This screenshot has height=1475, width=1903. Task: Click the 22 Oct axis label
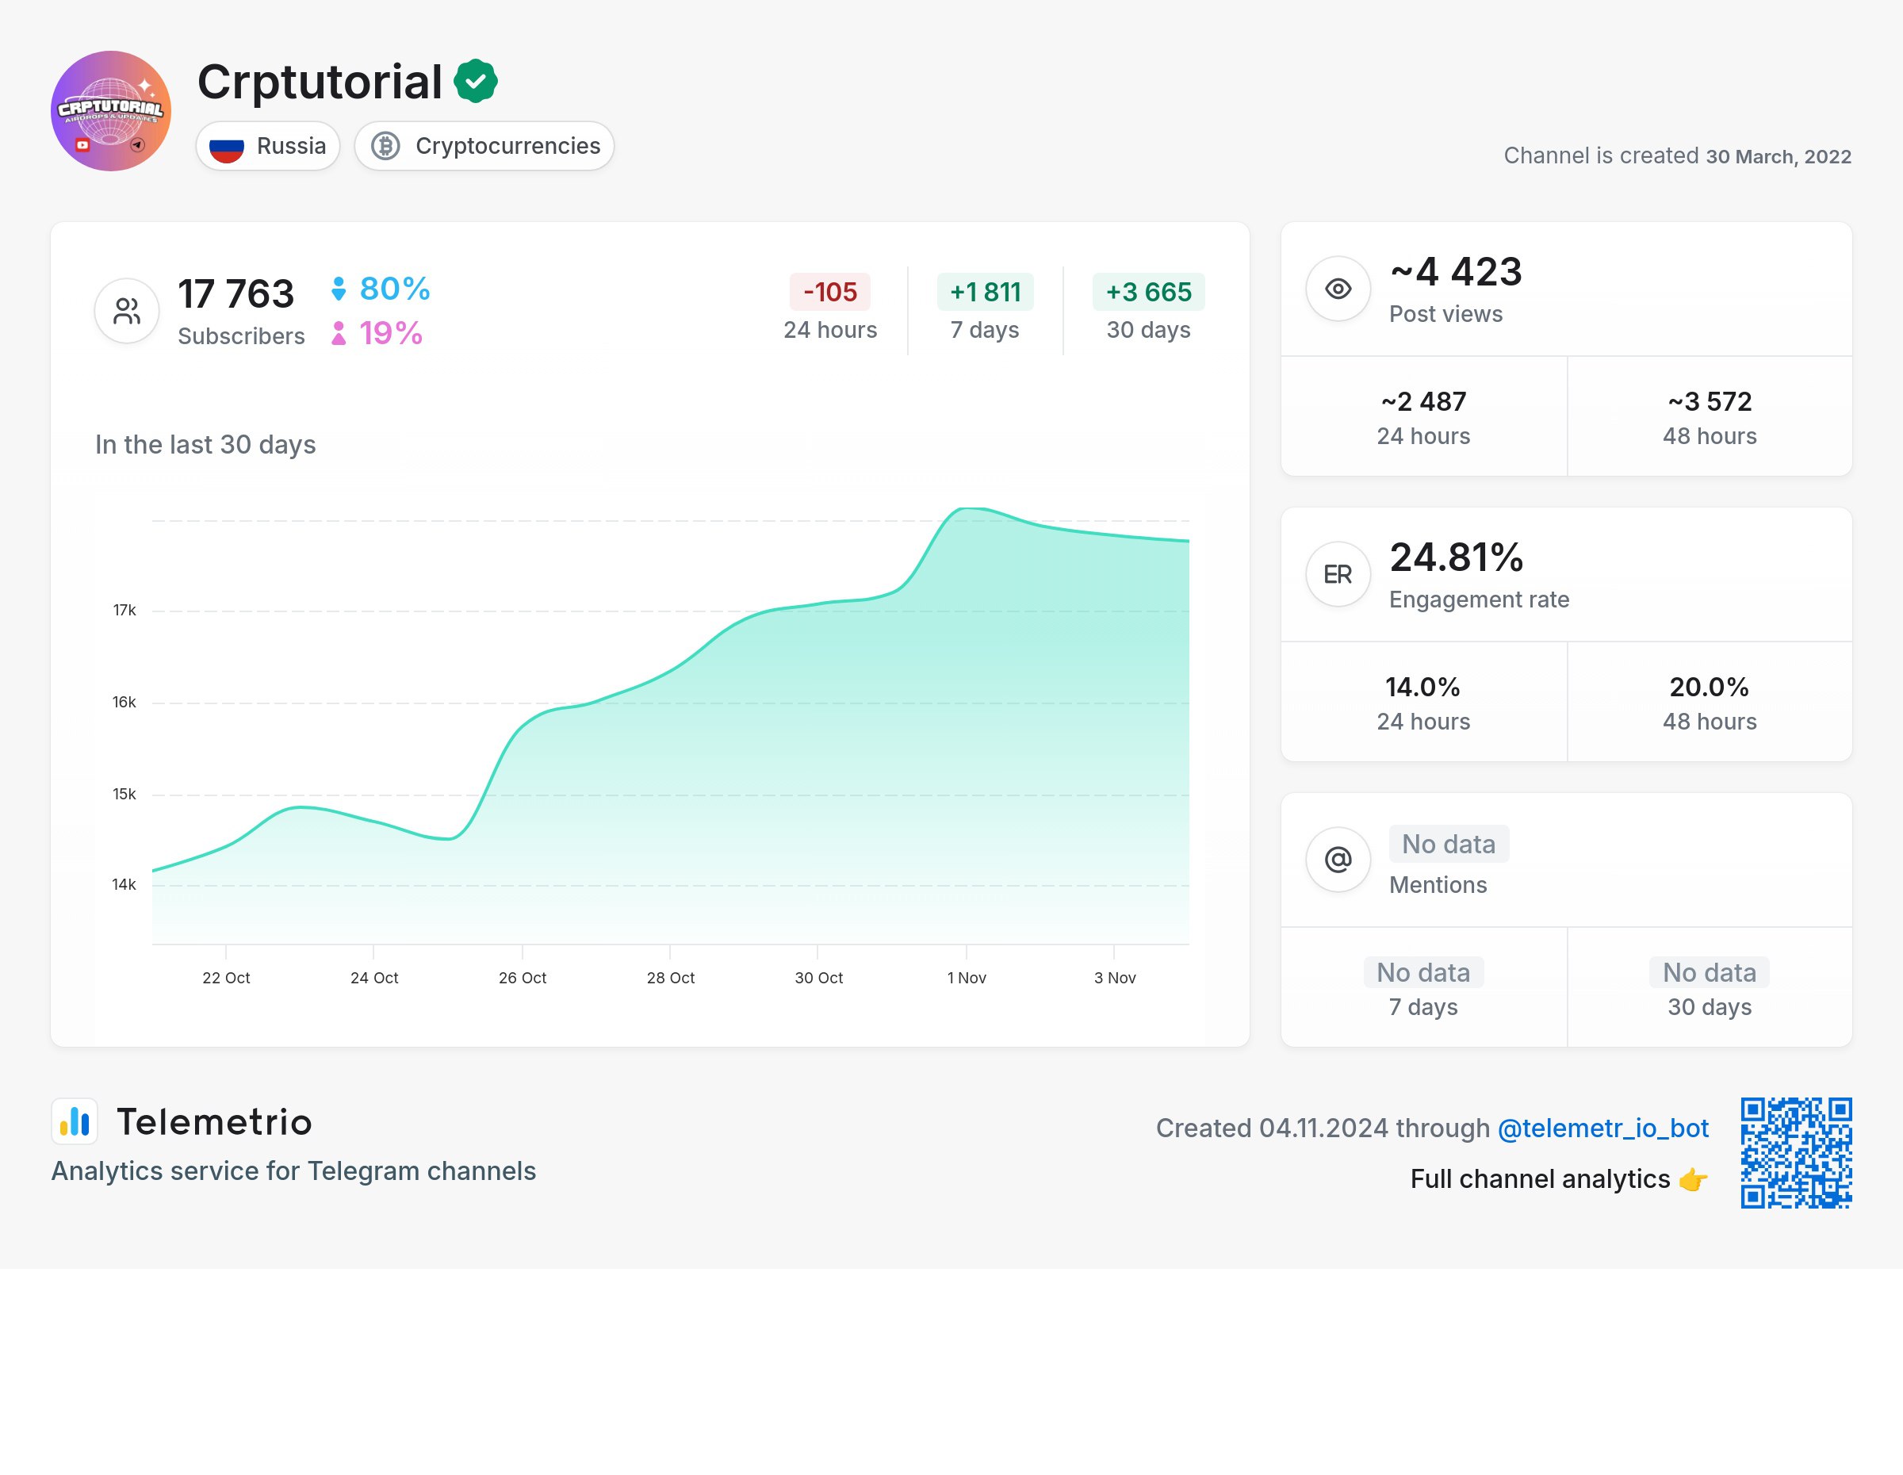pos(227,979)
